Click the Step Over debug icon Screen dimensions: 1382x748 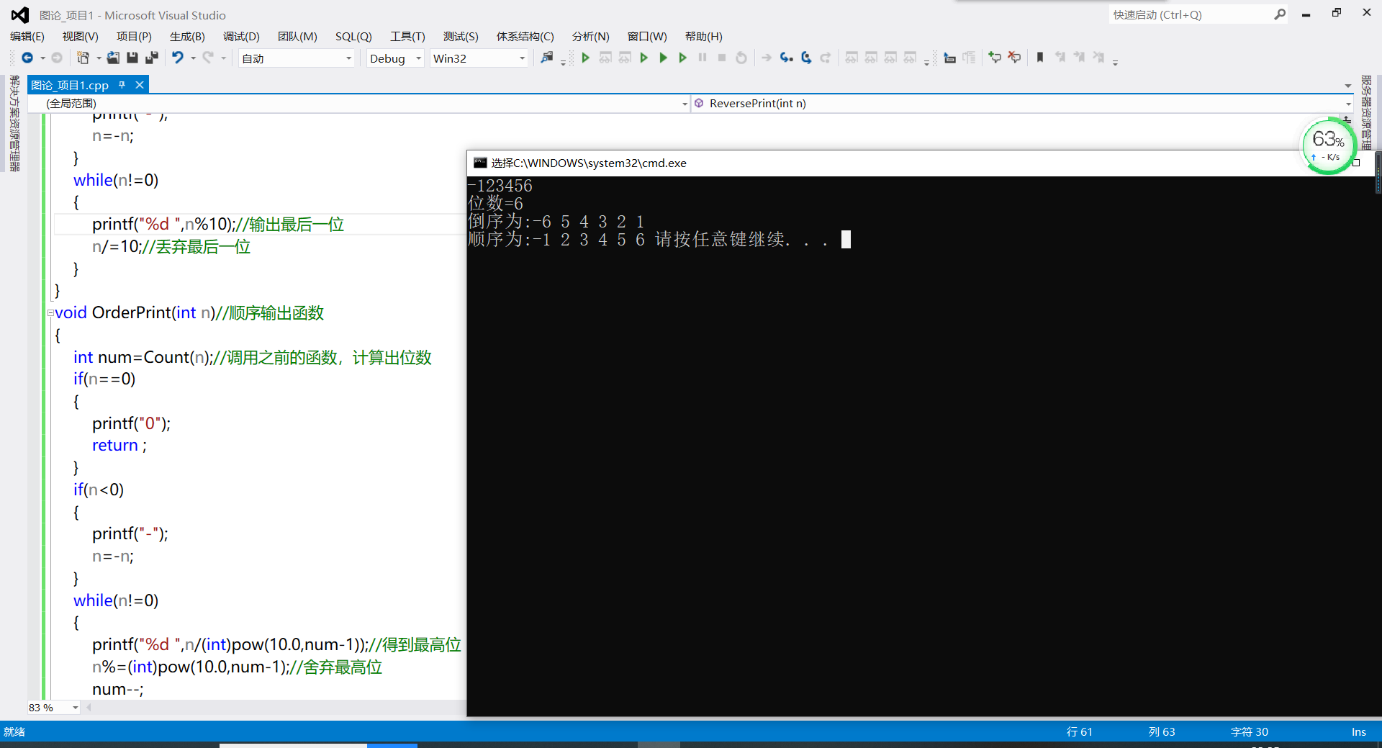tap(806, 58)
